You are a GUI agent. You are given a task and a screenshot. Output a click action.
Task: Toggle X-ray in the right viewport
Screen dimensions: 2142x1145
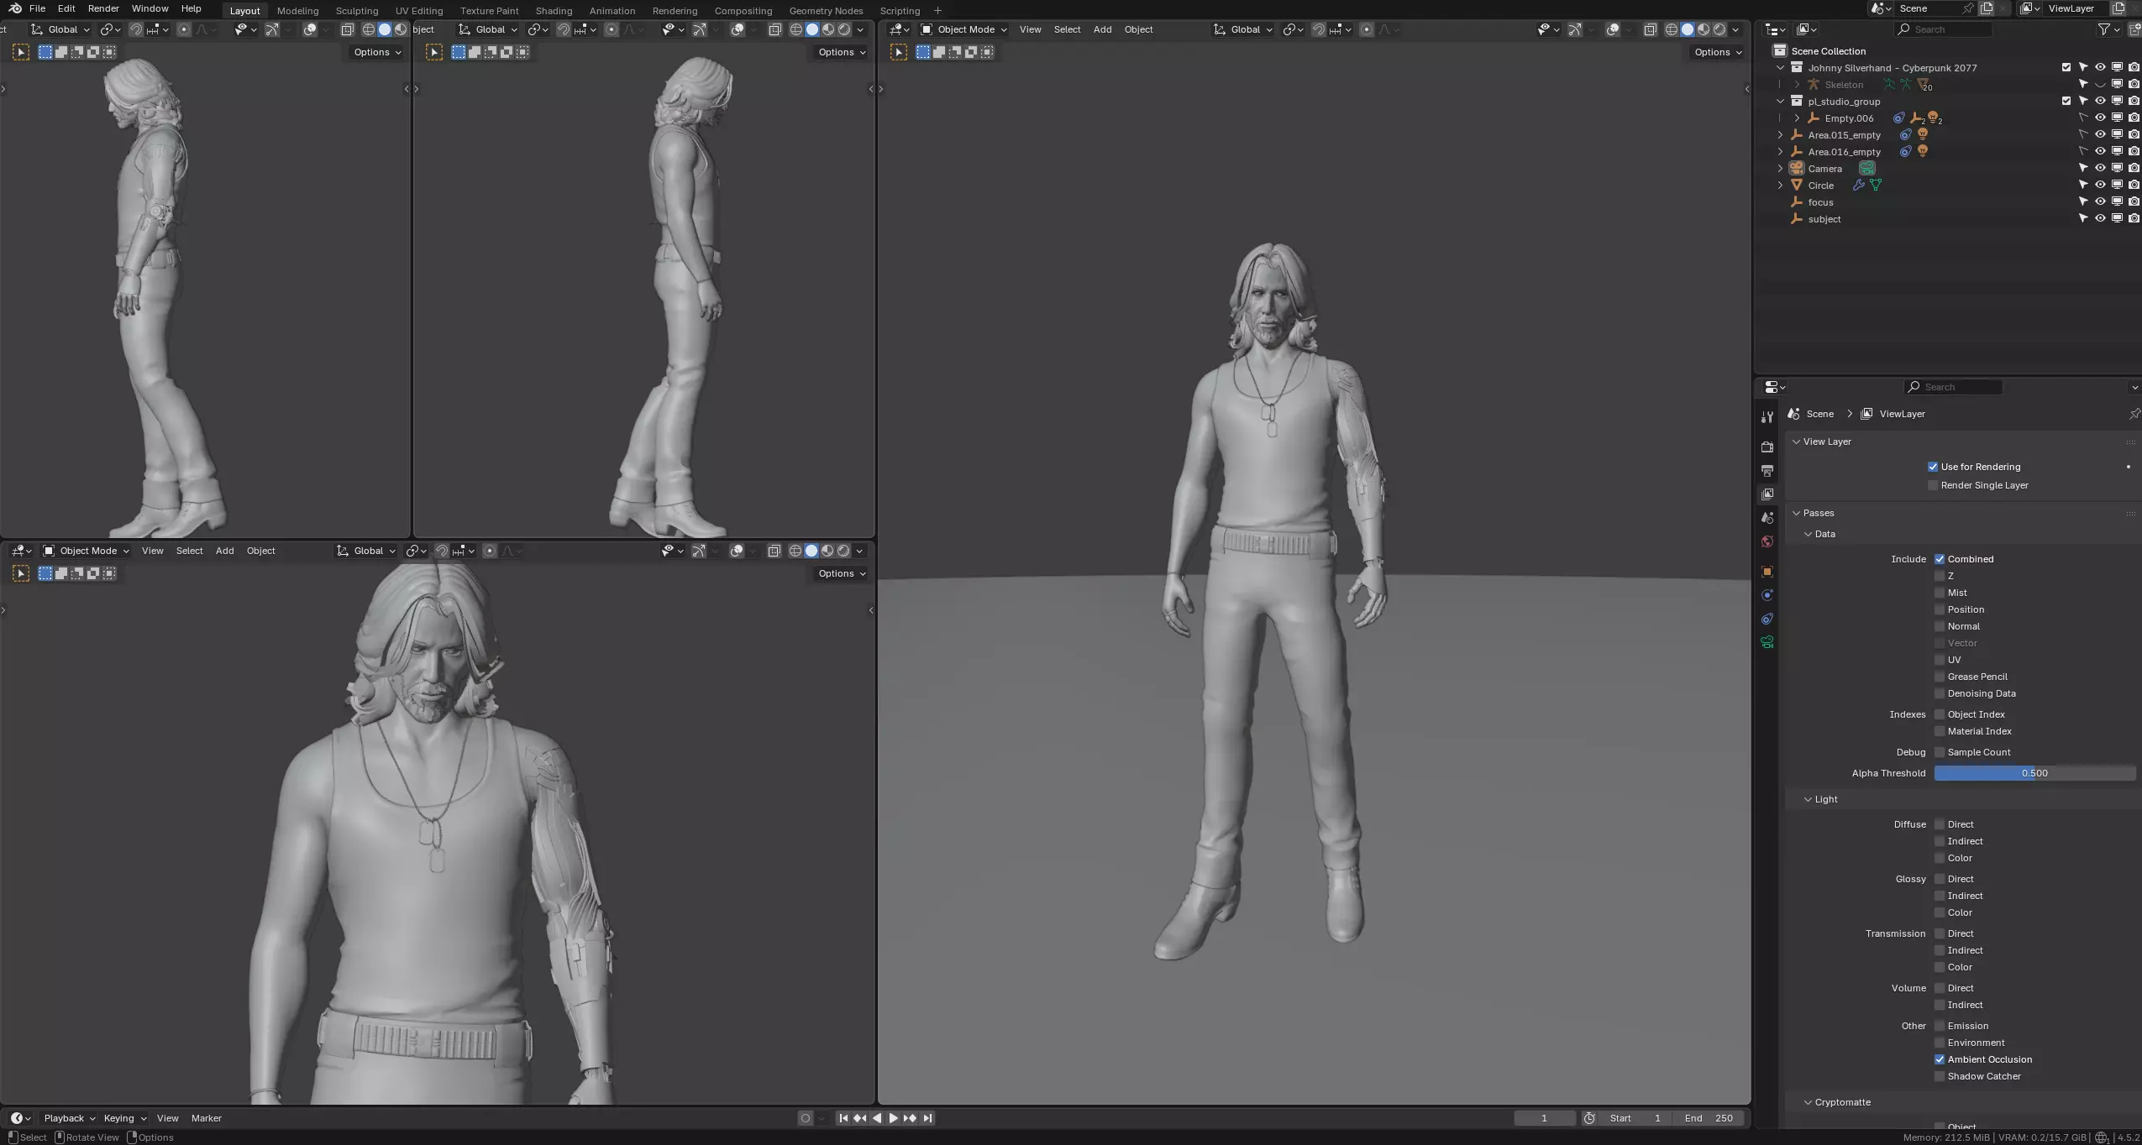[x=1650, y=29]
